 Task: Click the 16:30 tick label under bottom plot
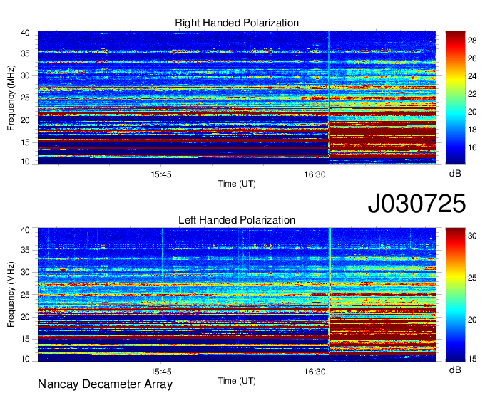[x=315, y=372]
